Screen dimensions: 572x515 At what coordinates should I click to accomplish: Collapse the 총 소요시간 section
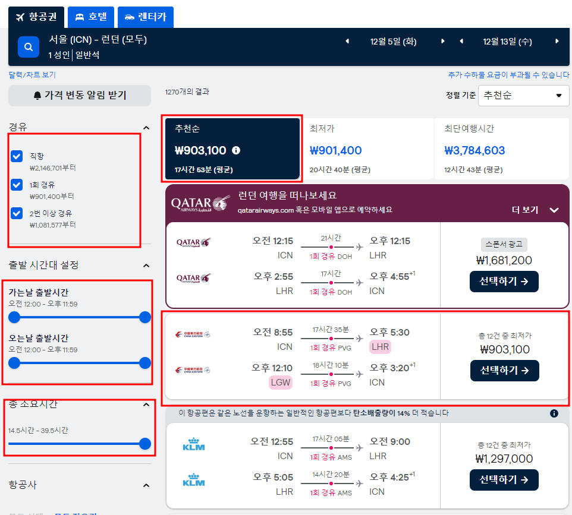point(146,405)
